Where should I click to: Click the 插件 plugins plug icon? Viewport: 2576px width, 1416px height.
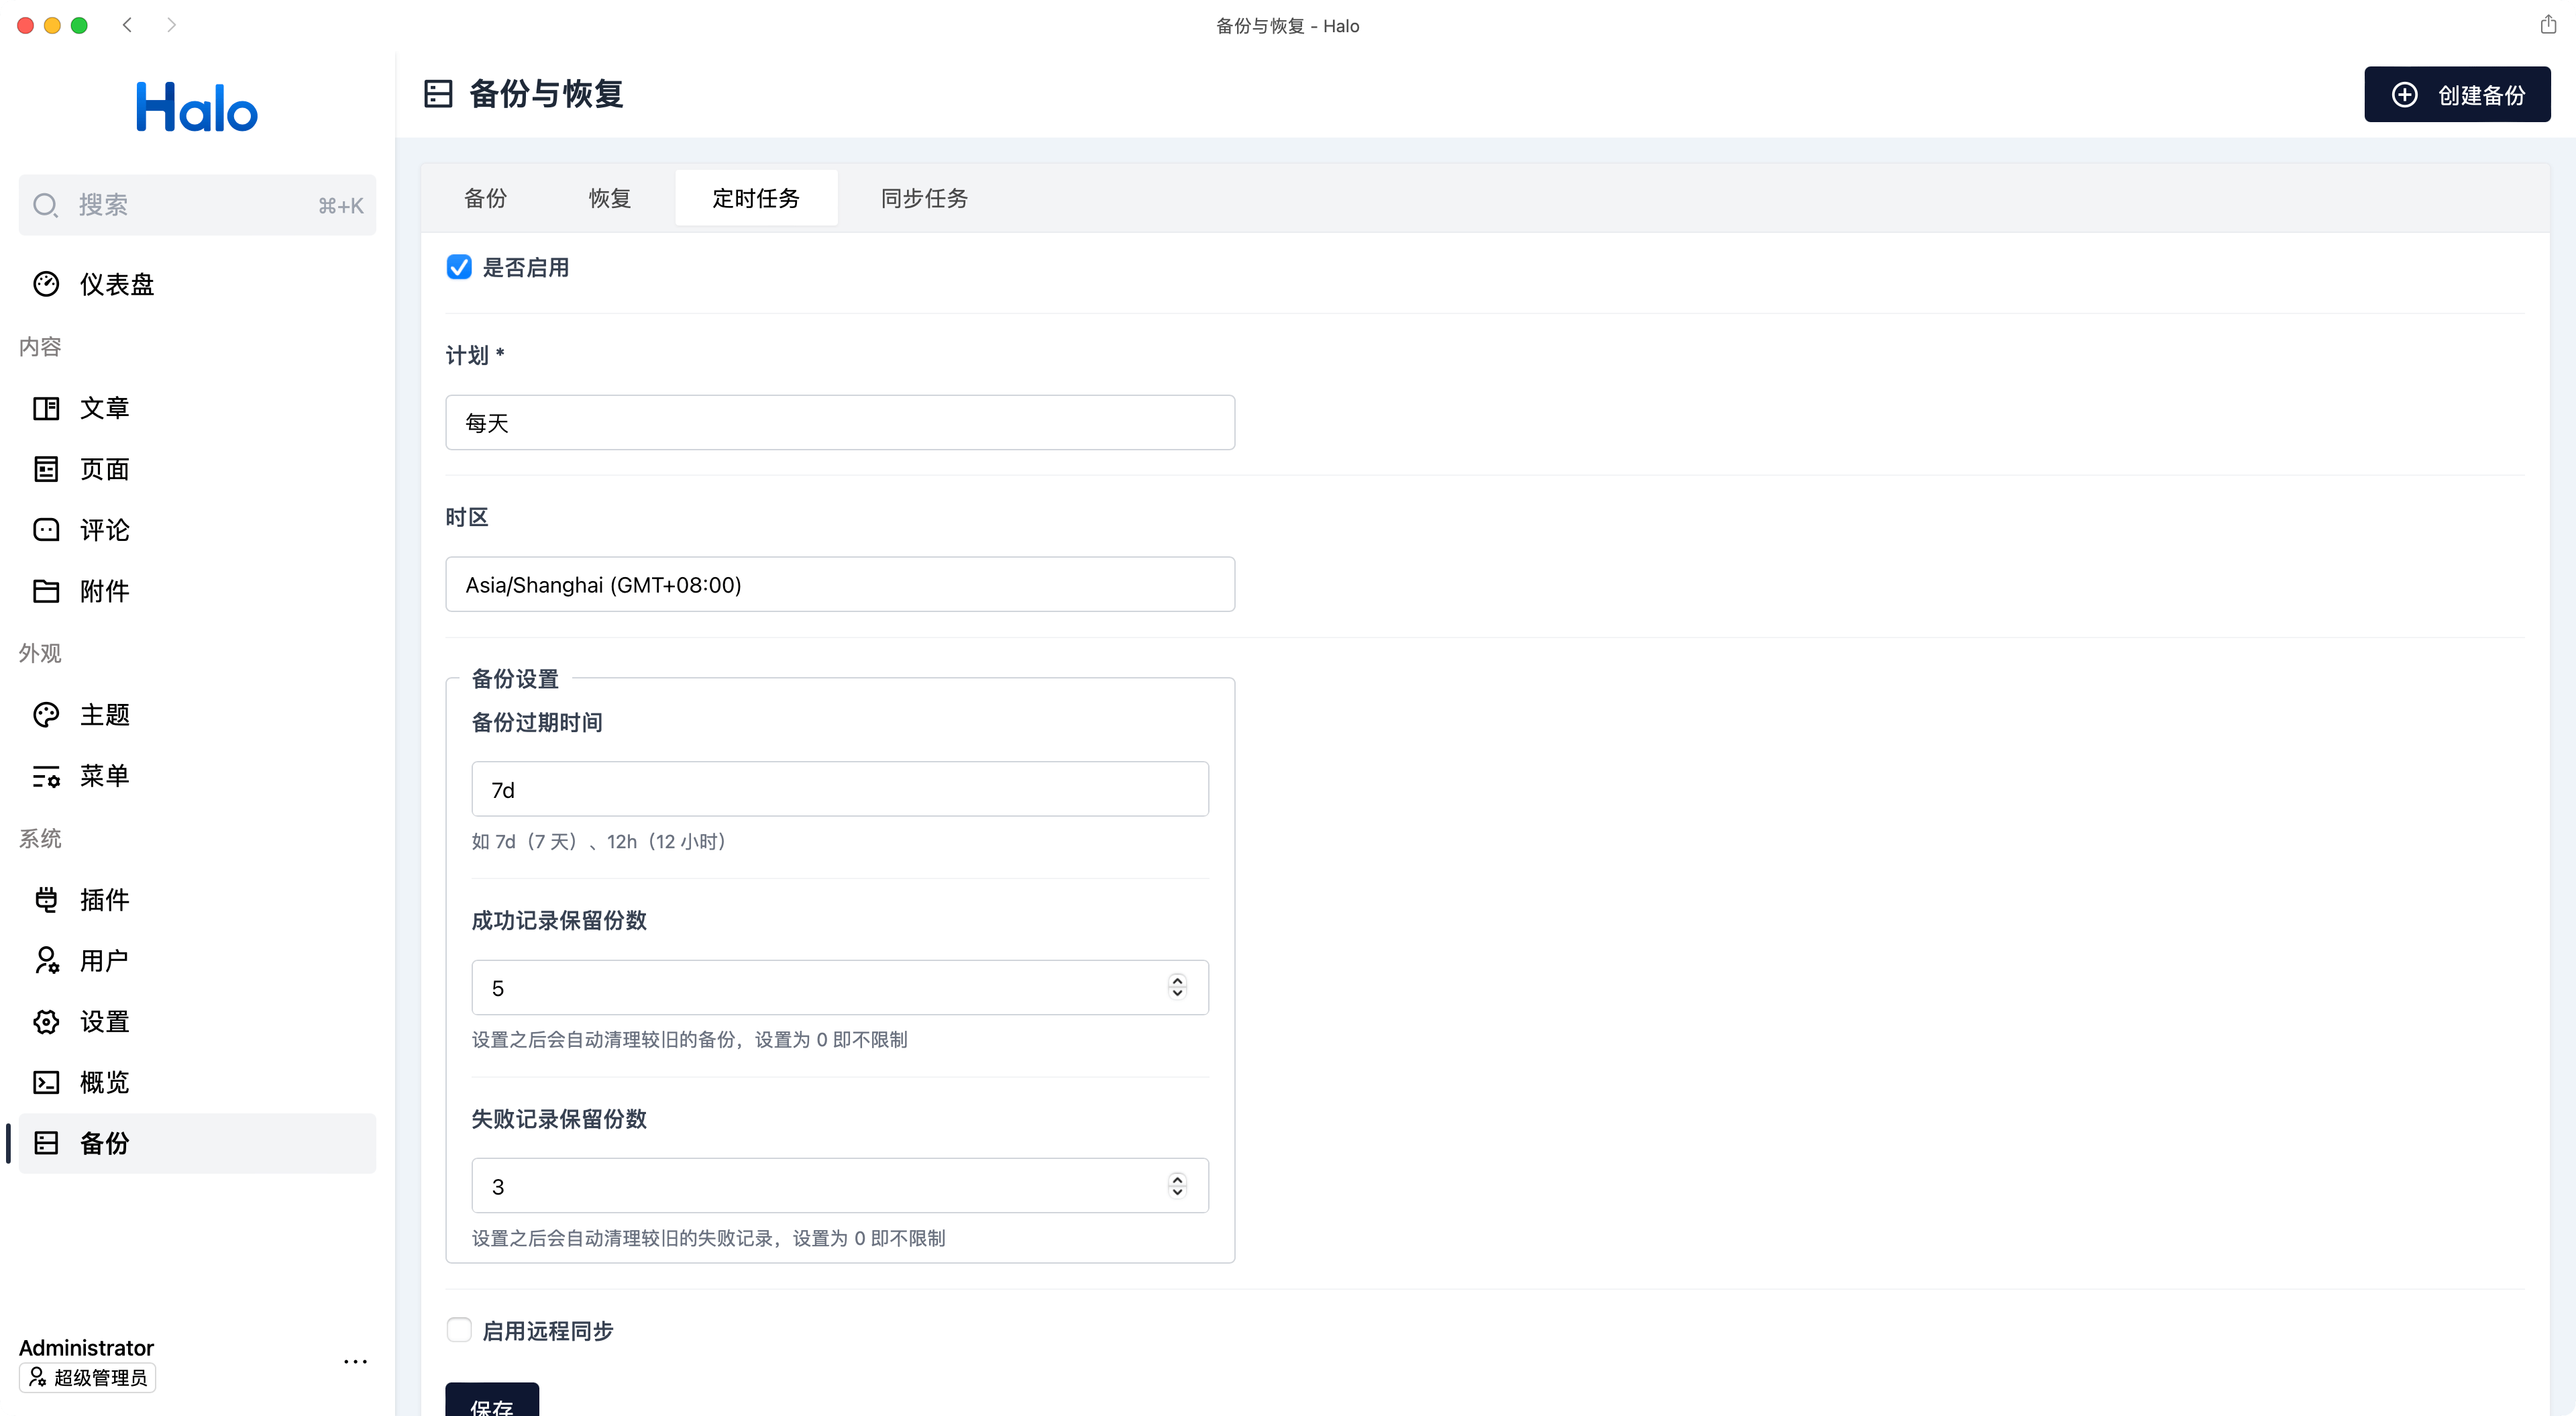coord(46,900)
